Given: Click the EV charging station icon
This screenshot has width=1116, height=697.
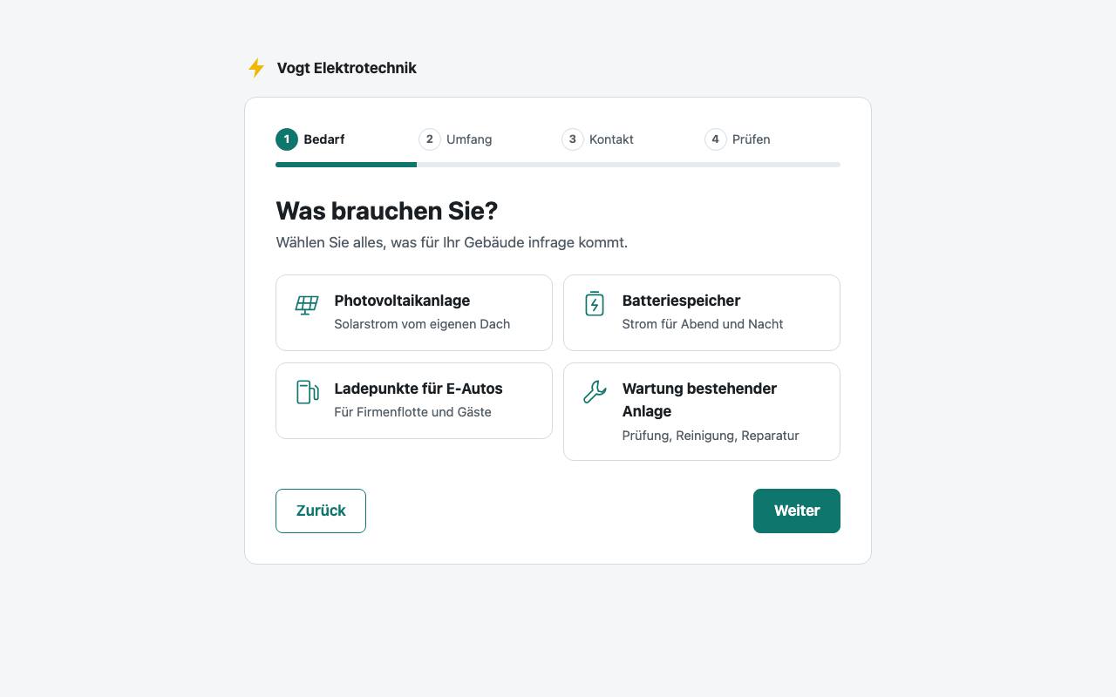Looking at the screenshot, I should [307, 392].
